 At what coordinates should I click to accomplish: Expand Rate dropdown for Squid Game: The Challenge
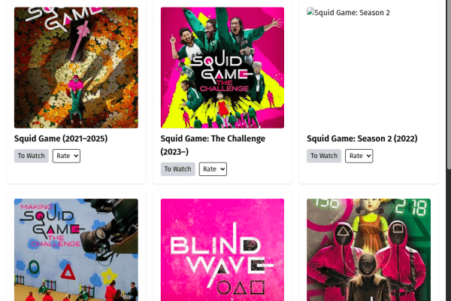coord(213,169)
